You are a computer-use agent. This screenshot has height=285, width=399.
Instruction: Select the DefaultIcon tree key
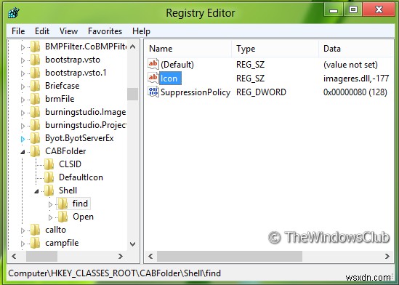point(81,177)
